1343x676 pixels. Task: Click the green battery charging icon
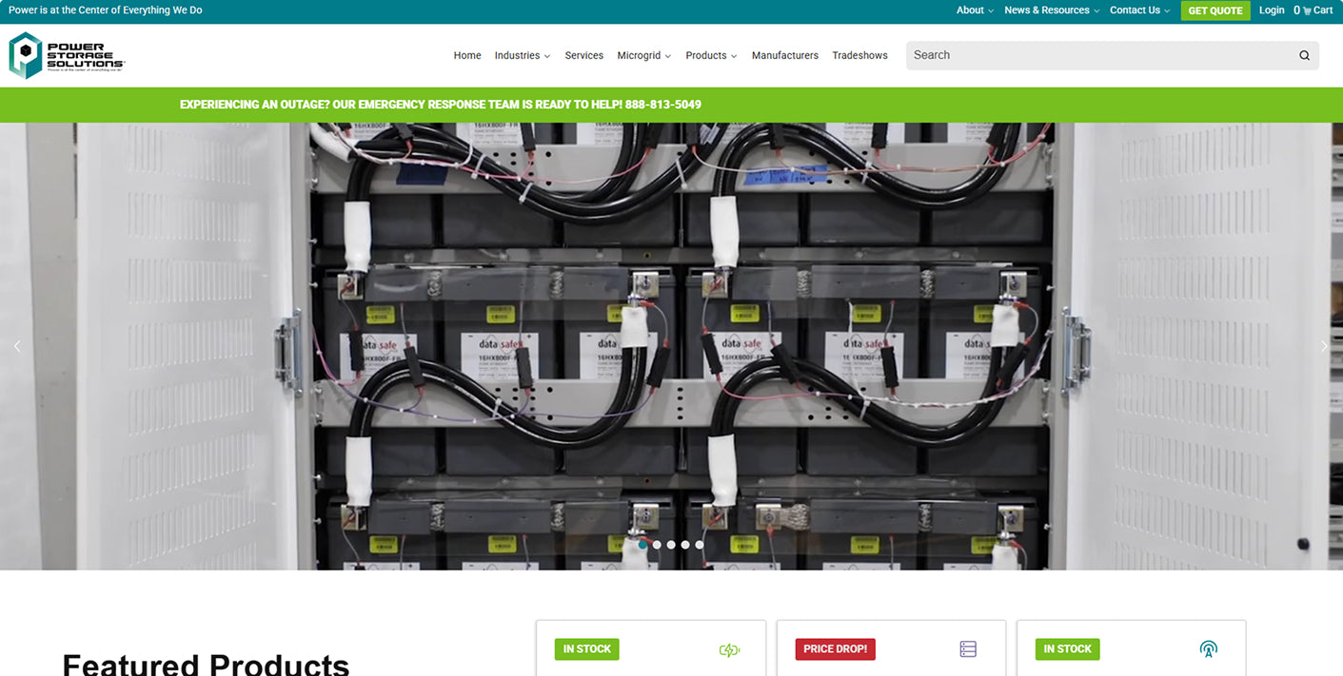point(729,649)
